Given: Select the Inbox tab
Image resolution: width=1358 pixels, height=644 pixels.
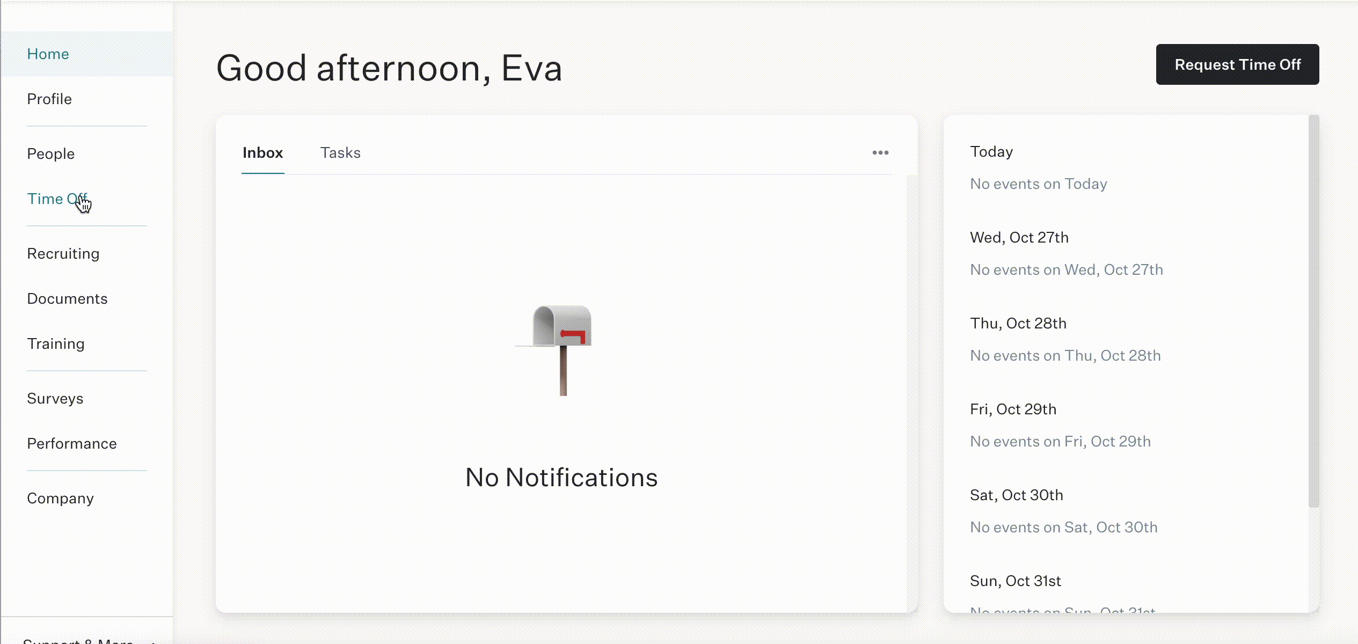Looking at the screenshot, I should [262, 153].
